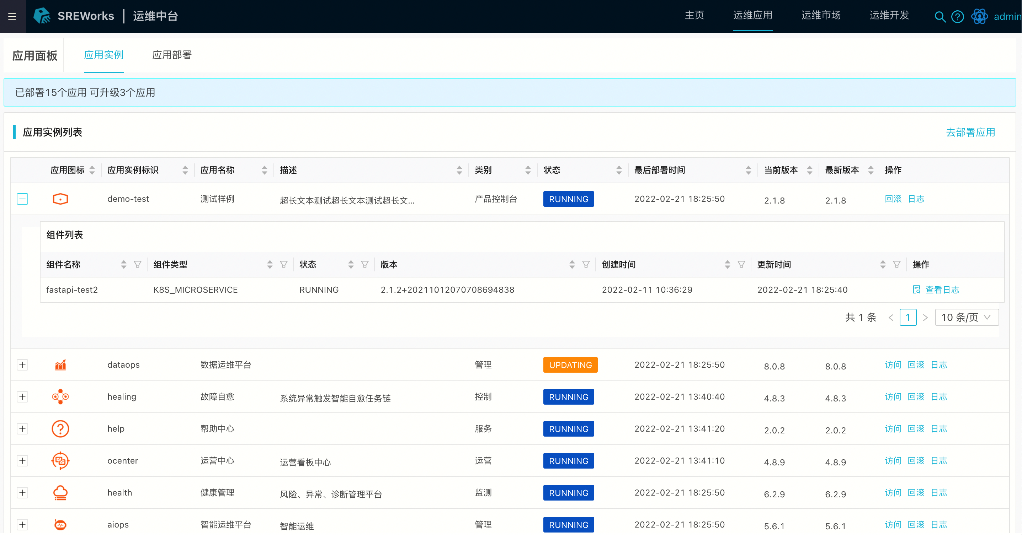Switch to 应用部署 tab
Image resolution: width=1022 pixels, height=535 pixels.
(x=172, y=55)
